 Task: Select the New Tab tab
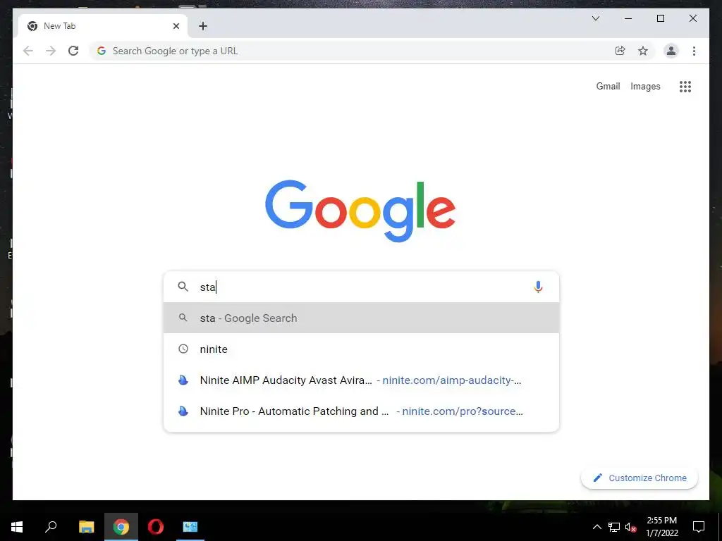pyautogui.click(x=102, y=26)
